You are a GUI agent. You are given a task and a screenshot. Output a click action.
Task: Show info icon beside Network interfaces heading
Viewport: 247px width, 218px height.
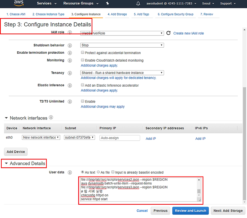(x=51, y=117)
